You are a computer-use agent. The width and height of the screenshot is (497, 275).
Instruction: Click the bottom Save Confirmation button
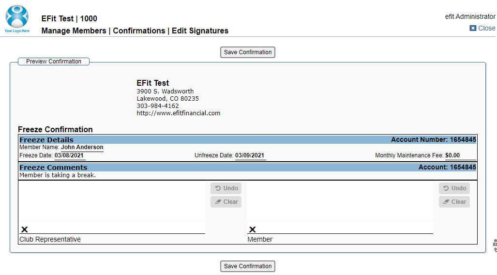[x=248, y=266]
